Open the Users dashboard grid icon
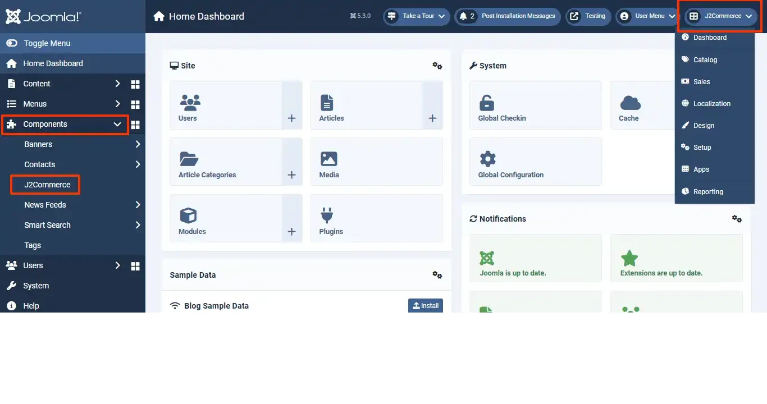The image size is (767, 404). (x=135, y=266)
